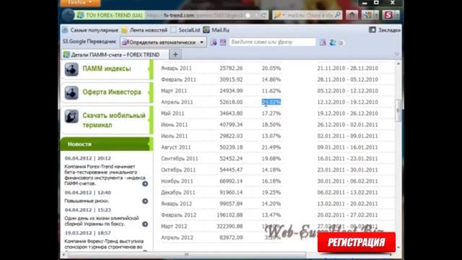Click value 91960.14 for Декабрь 2011
Image resolution: width=462 pixels, height=260 pixels.
click(x=231, y=193)
